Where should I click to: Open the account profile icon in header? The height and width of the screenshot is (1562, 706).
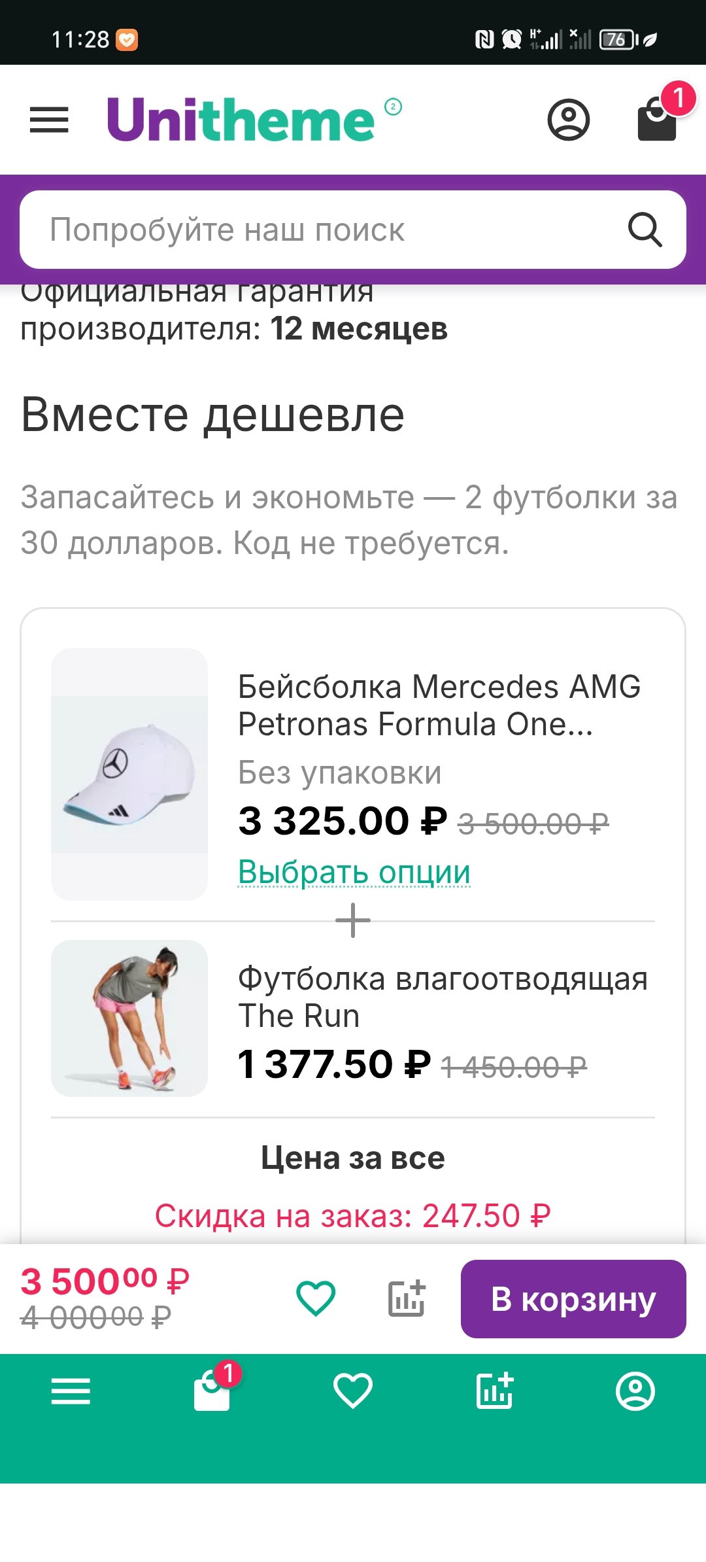coord(568,120)
